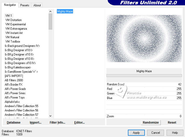Click the 1009 filters count
This screenshot has height=137, width=185.
click(19, 134)
